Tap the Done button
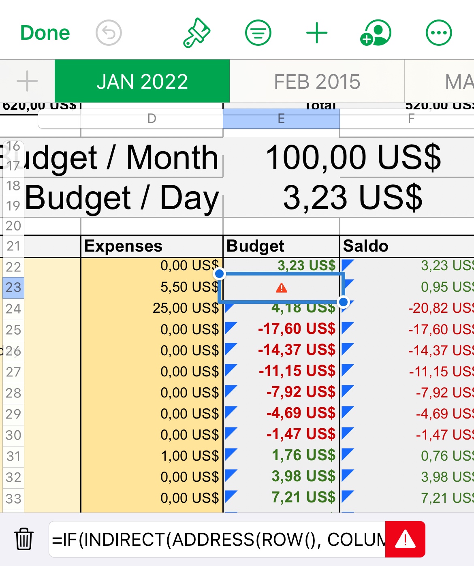Viewport: 474px width, 566px height. [45, 33]
